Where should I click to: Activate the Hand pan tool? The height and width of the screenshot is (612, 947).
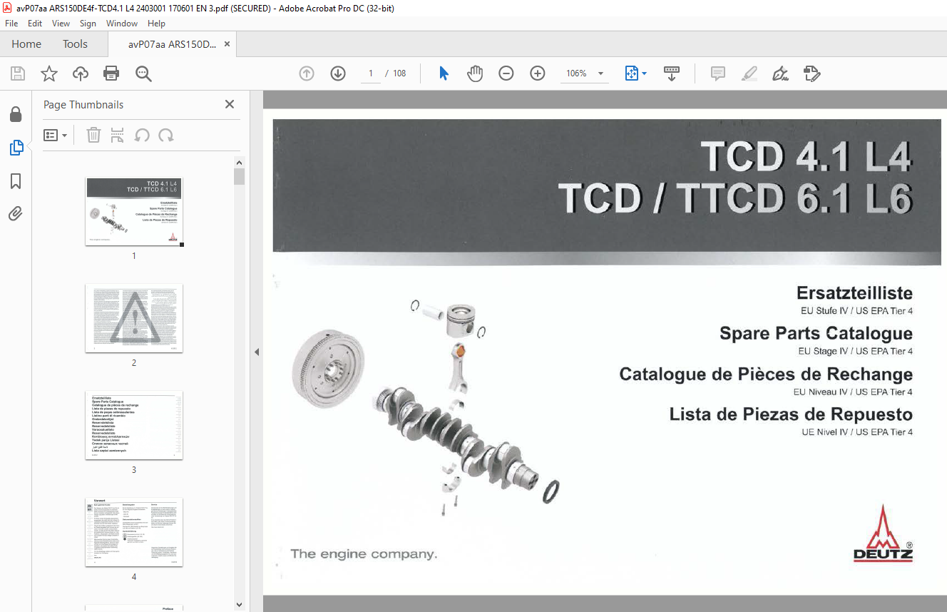[x=475, y=73]
